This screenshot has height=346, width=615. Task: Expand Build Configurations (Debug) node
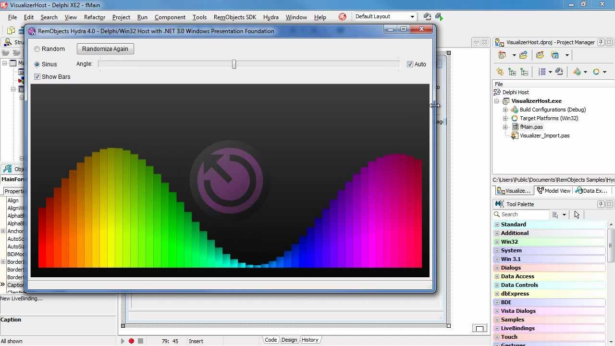click(x=505, y=110)
